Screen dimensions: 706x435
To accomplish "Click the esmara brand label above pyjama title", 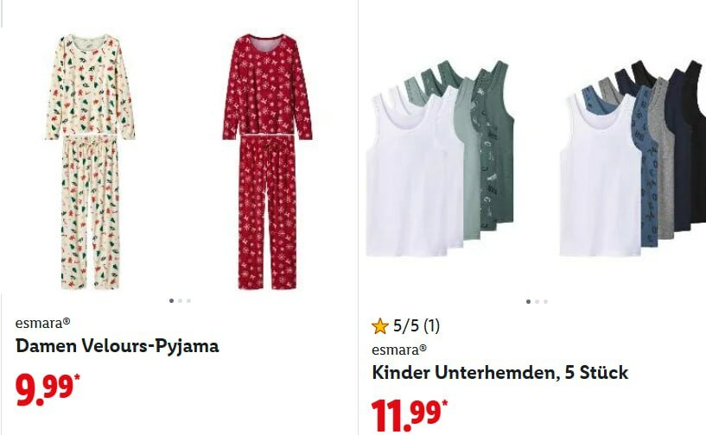I will click(x=42, y=323).
